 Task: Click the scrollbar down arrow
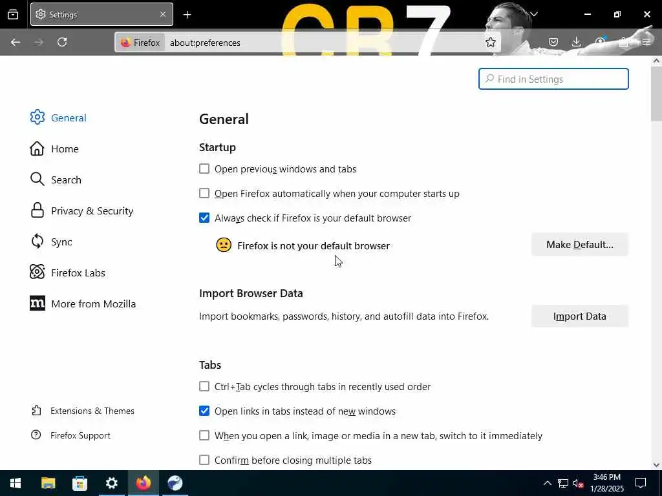[656, 465]
